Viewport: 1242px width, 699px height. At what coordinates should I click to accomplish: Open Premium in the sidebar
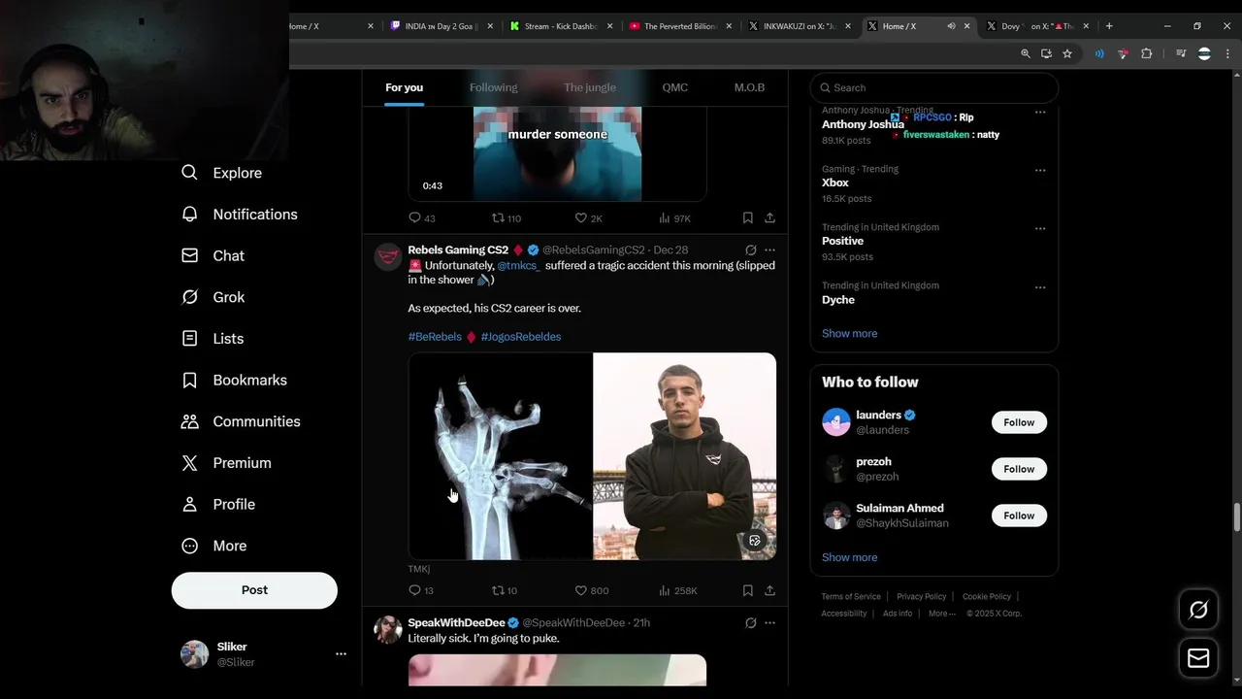click(x=226, y=463)
